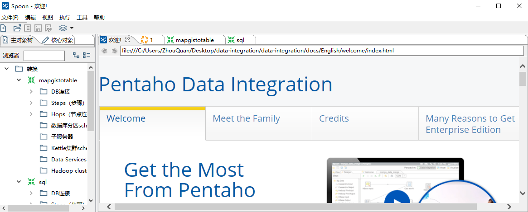This screenshot has height=212, width=528.
Task: Expand DB连接 under mapgistotable
Action: pos(31,91)
